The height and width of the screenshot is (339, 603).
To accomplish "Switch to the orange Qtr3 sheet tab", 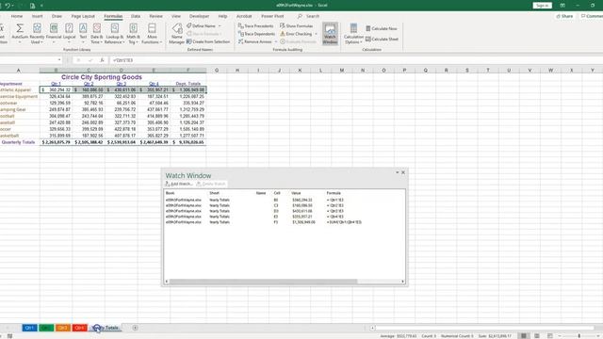I will 63,328.
